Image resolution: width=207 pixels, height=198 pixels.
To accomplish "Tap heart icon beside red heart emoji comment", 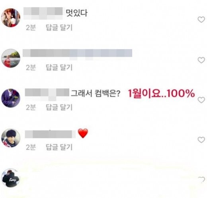I will pos(201,140).
